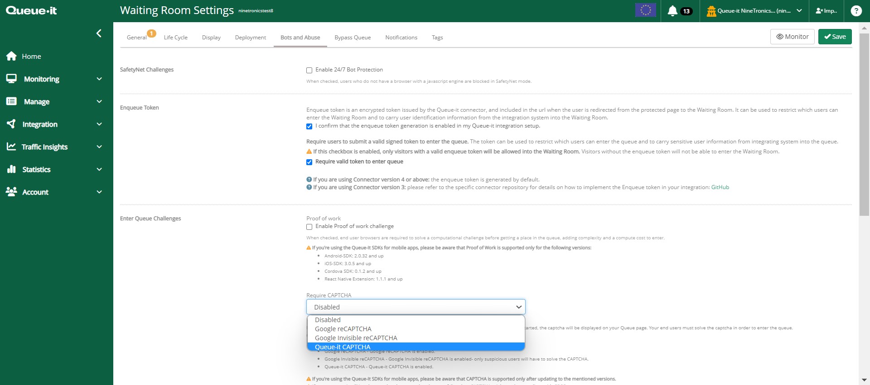The width and height of the screenshot is (870, 385).
Task: Click the Android-SDK: 2.0.32 and up text
Action: coord(354,256)
